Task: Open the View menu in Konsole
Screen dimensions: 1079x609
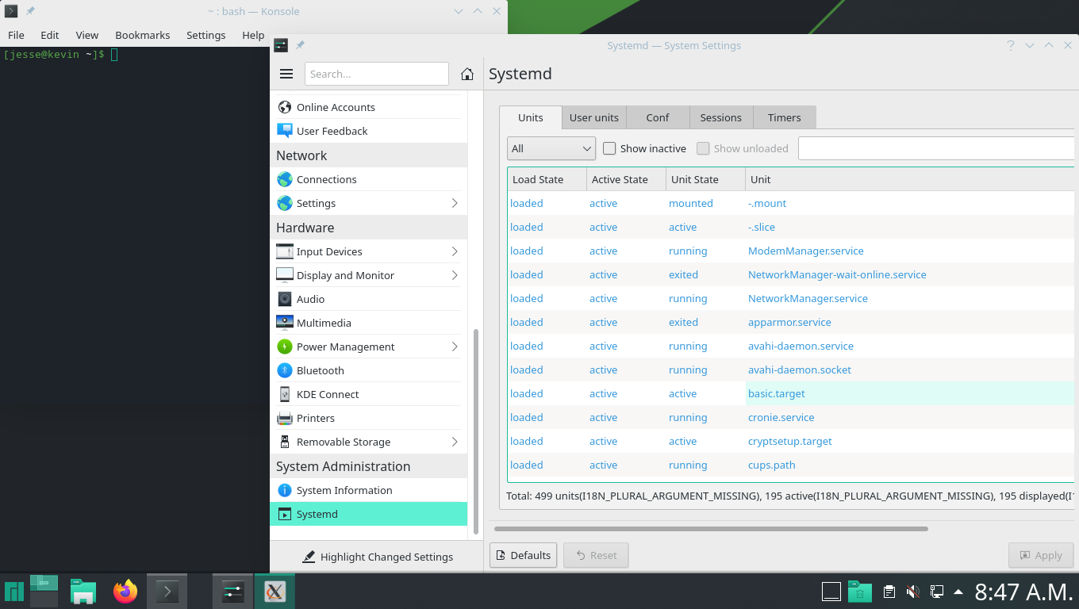Action: click(x=87, y=35)
